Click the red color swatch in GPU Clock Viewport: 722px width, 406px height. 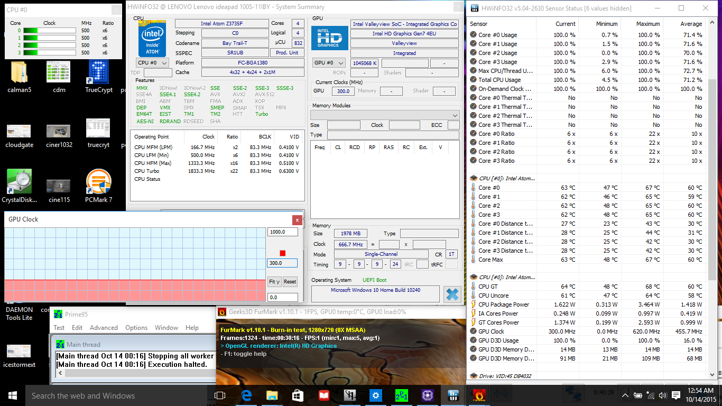click(283, 253)
